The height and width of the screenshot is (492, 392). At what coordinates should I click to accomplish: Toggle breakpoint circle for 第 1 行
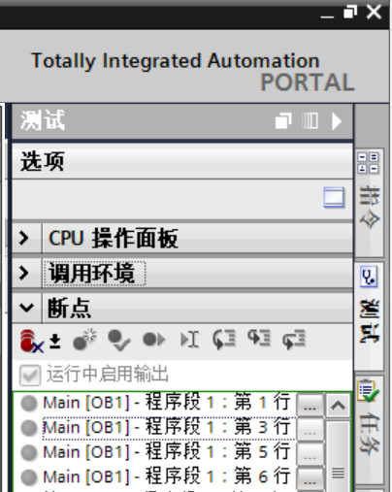pos(29,404)
